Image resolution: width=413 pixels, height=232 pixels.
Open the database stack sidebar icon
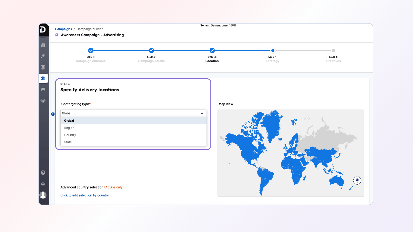coord(43,67)
